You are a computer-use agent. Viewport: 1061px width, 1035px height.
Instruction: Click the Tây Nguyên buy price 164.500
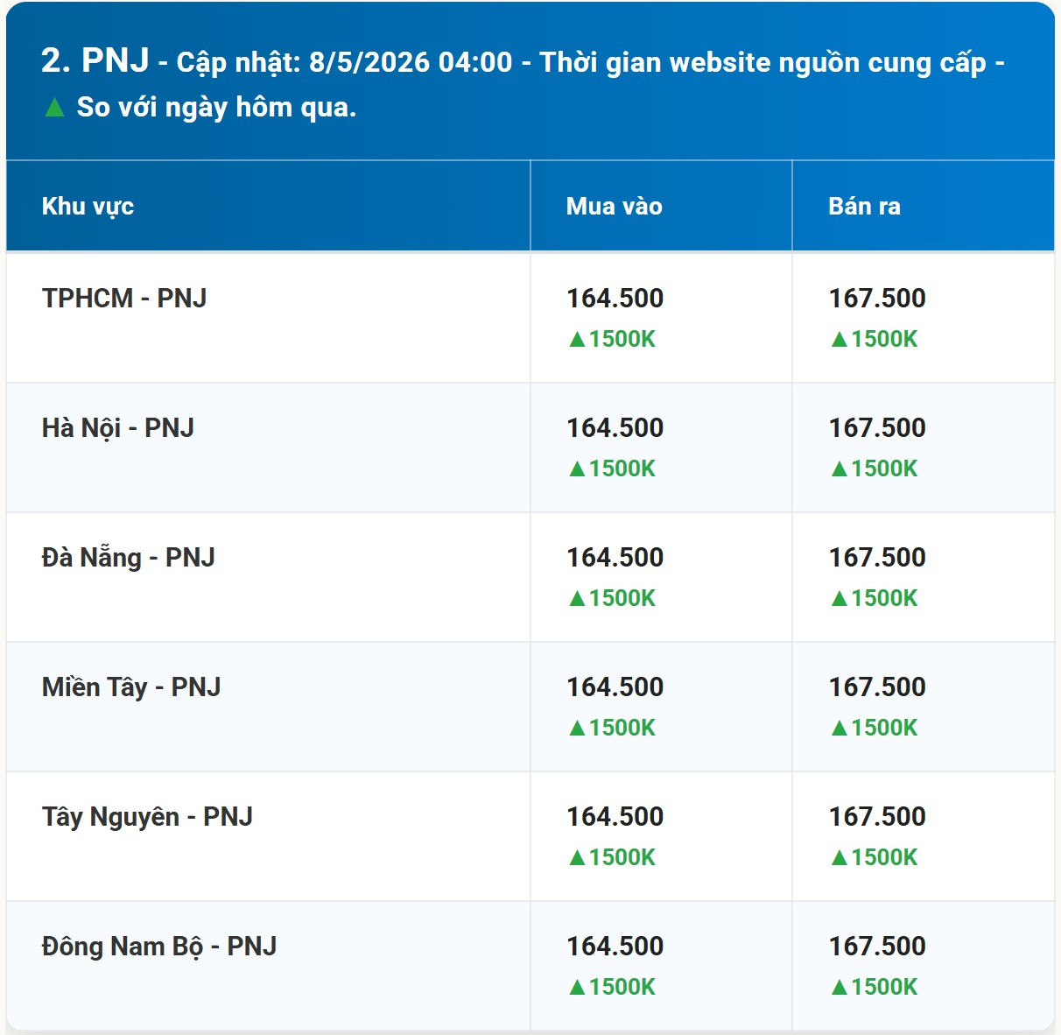coord(615,816)
